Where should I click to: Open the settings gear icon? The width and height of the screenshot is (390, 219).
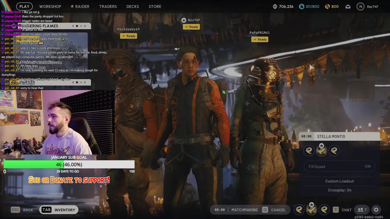click(376, 210)
